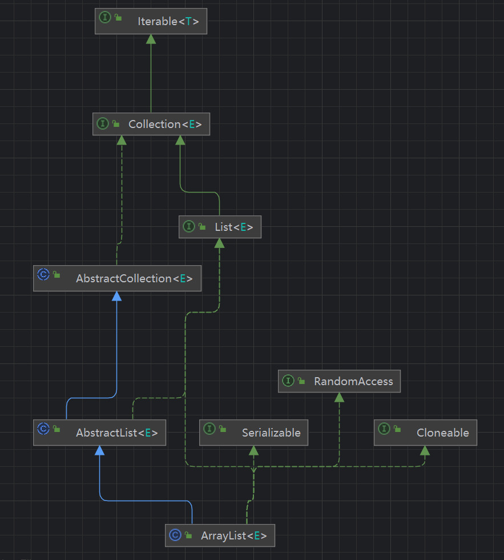Select the RandomAccess label text

[353, 381]
